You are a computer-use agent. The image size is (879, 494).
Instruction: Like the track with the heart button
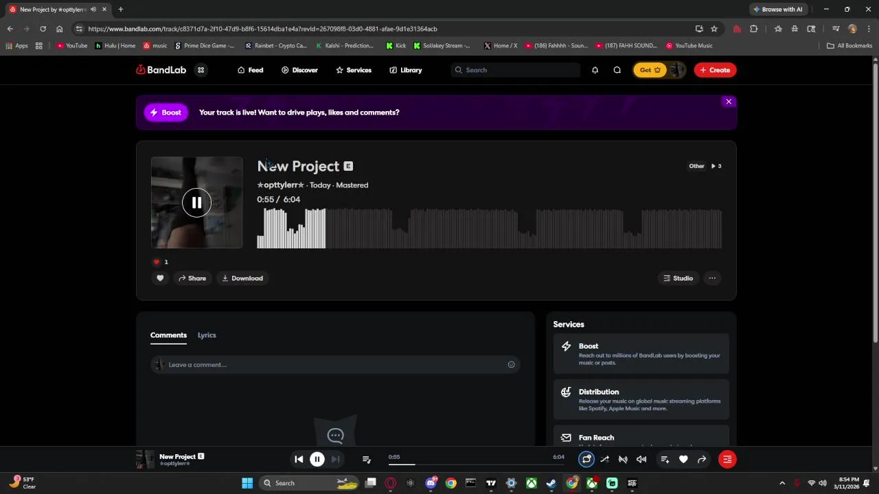[160, 278]
